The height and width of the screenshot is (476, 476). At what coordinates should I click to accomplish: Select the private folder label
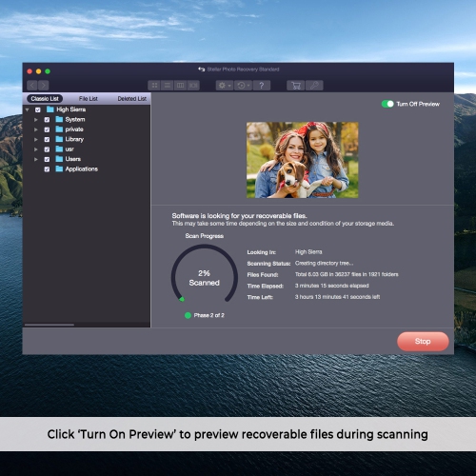coord(74,129)
